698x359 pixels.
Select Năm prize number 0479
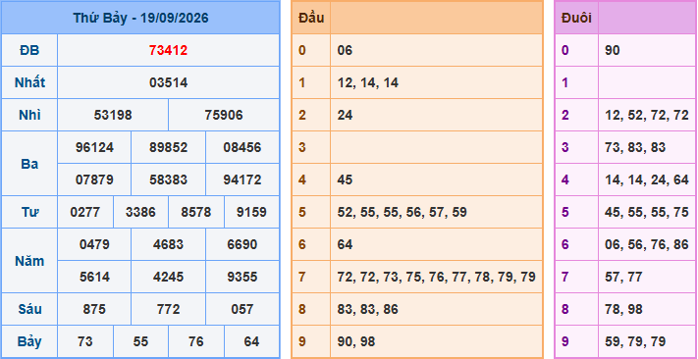coord(94,244)
